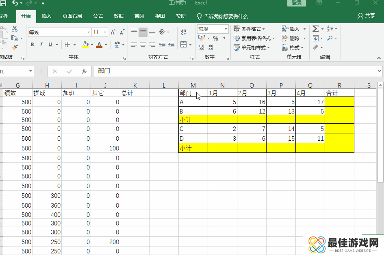Apply percent style with % icon

(x=215, y=38)
